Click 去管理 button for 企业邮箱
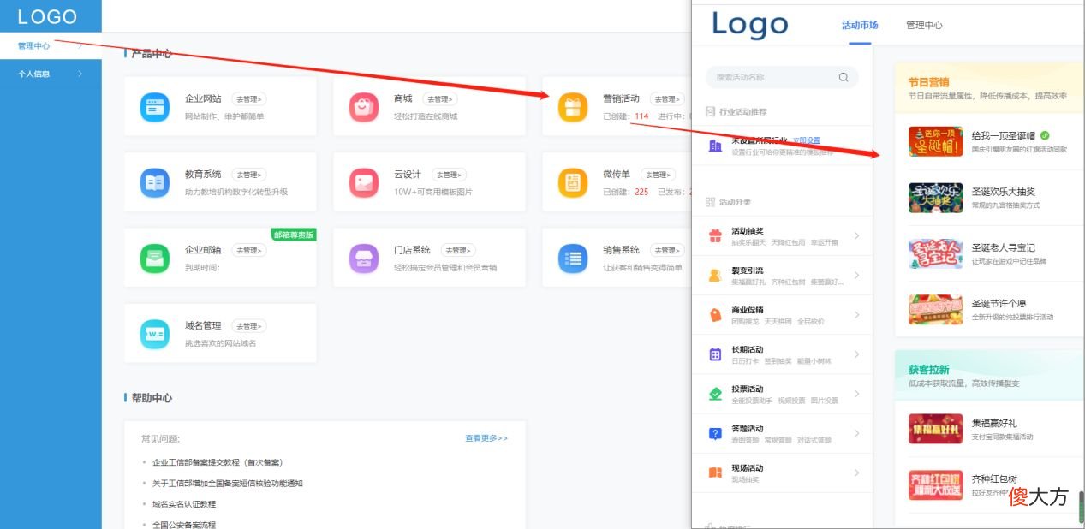Screen dimensions: 1085x529 [249, 251]
